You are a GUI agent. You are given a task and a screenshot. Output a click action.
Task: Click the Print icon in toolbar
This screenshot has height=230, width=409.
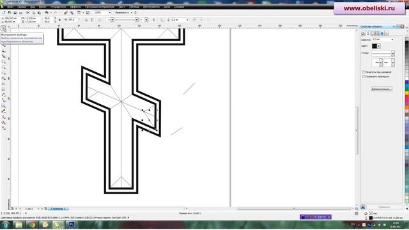[x=20, y=13]
